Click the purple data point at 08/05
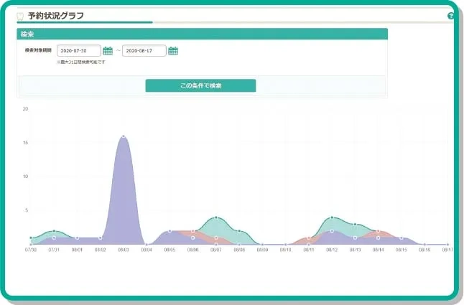464x305 pixels. (x=170, y=231)
